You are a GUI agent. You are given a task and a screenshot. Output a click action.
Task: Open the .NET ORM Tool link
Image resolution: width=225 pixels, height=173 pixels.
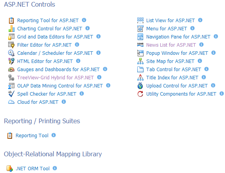[33, 169]
